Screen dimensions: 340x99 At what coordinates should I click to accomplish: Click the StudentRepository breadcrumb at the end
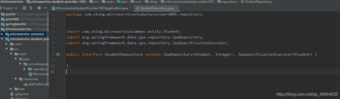click(x=256, y=2)
